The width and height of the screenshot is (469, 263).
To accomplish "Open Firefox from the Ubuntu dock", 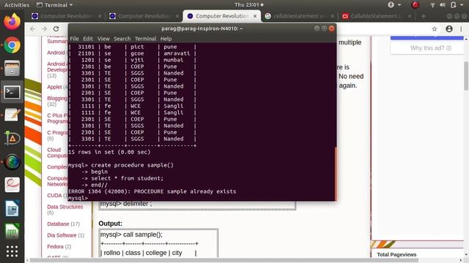I will coord(12,22).
